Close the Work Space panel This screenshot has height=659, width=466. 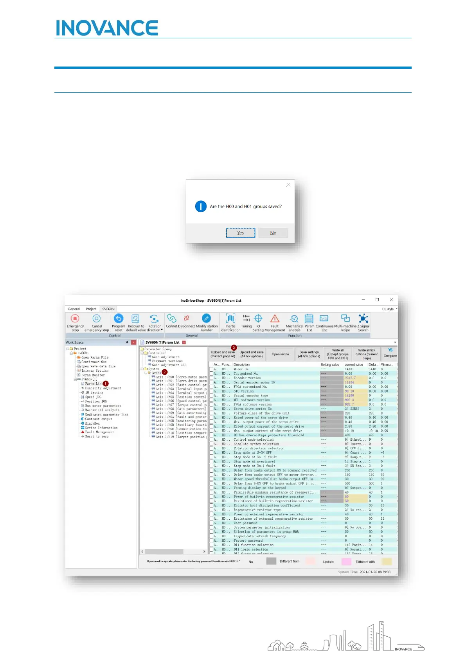(133, 342)
